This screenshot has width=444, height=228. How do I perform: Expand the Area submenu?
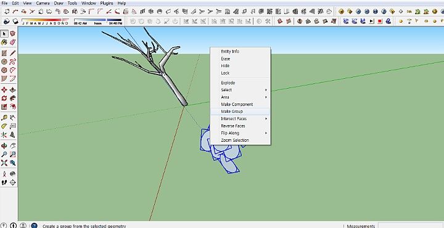click(x=240, y=97)
